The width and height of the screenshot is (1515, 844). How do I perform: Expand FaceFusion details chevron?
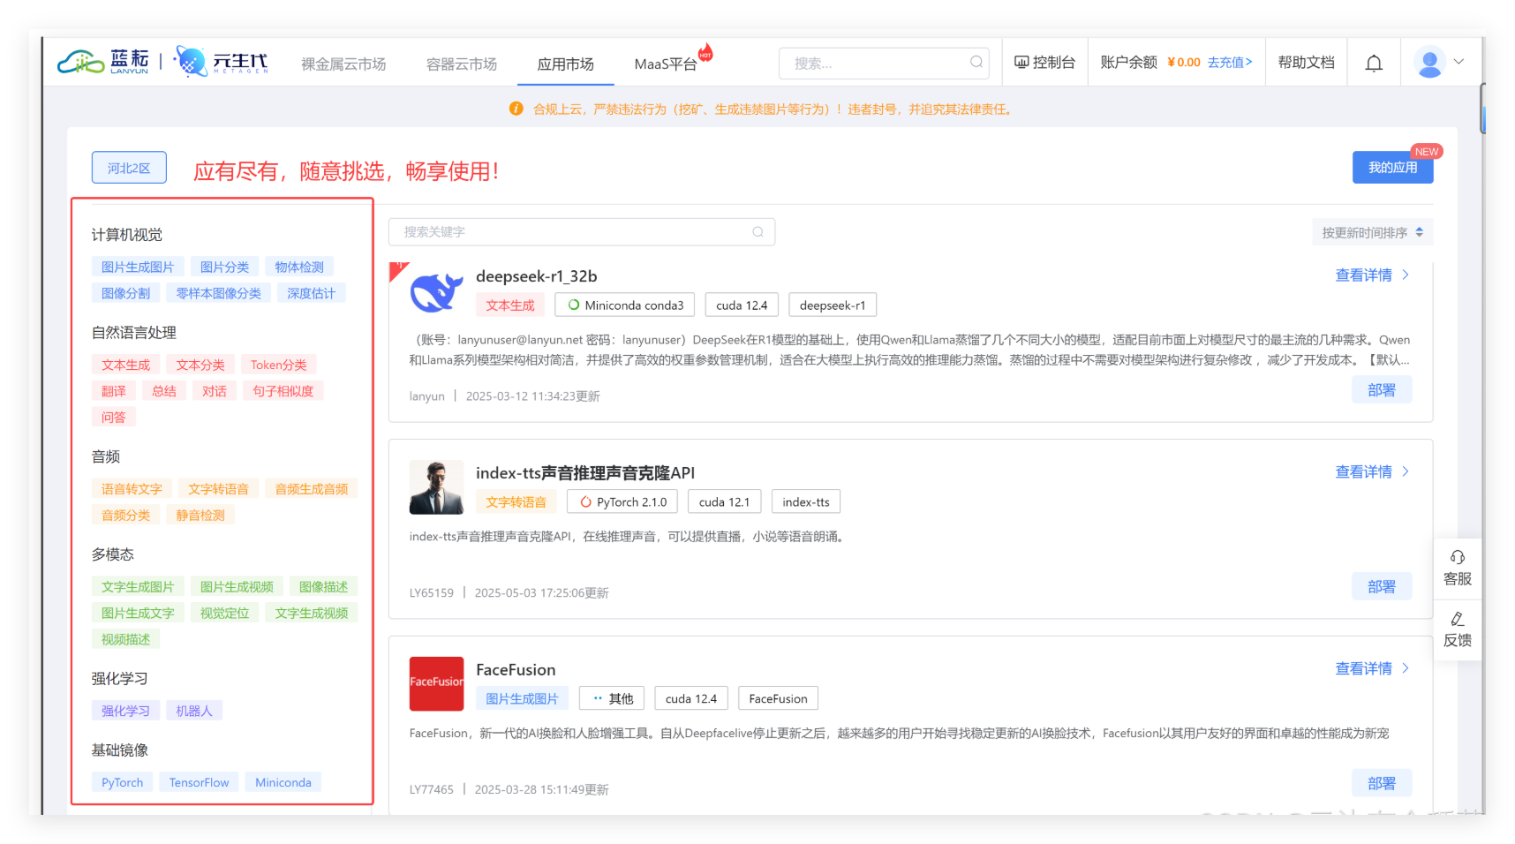coord(1406,668)
